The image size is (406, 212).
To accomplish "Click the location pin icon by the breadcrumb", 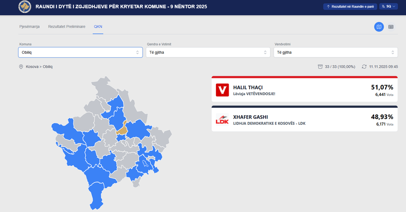I will pyautogui.click(x=21, y=67).
